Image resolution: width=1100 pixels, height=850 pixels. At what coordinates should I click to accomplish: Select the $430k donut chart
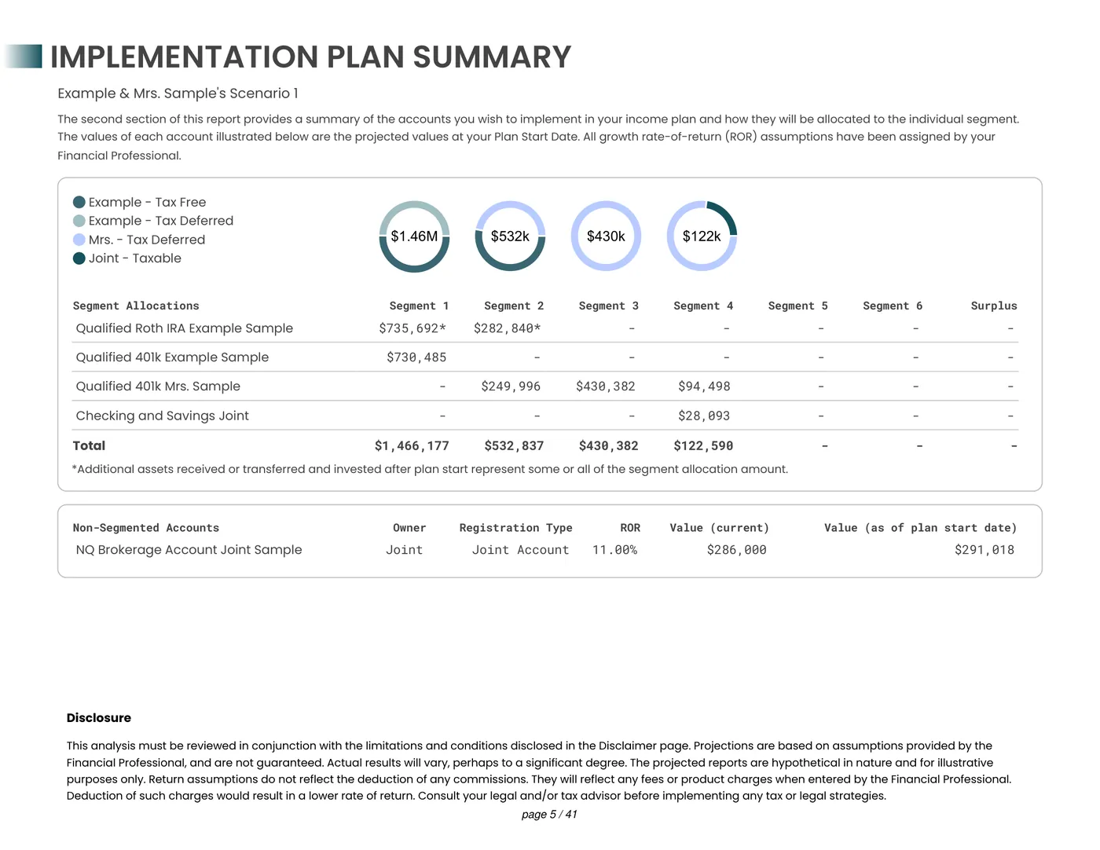pyautogui.click(x=606, y=236)
